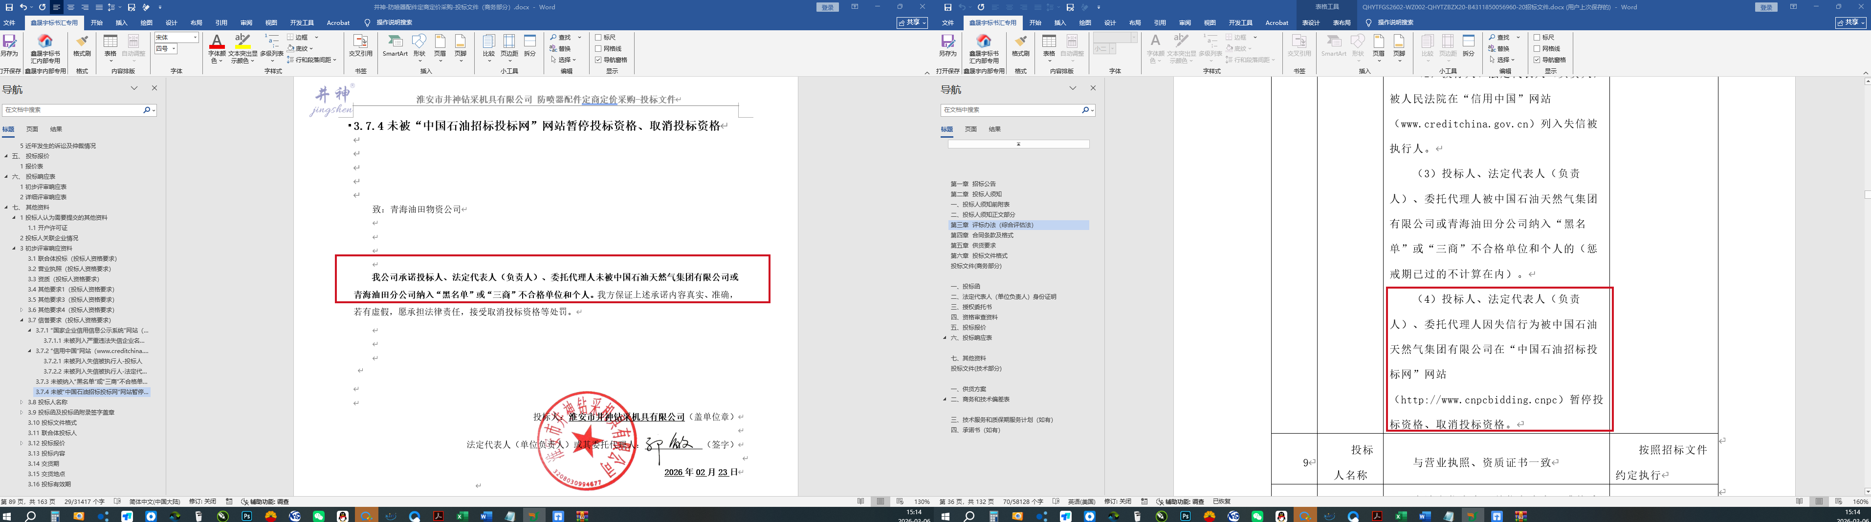Click text highlight color icon in left window

click(x=242, y=48)
